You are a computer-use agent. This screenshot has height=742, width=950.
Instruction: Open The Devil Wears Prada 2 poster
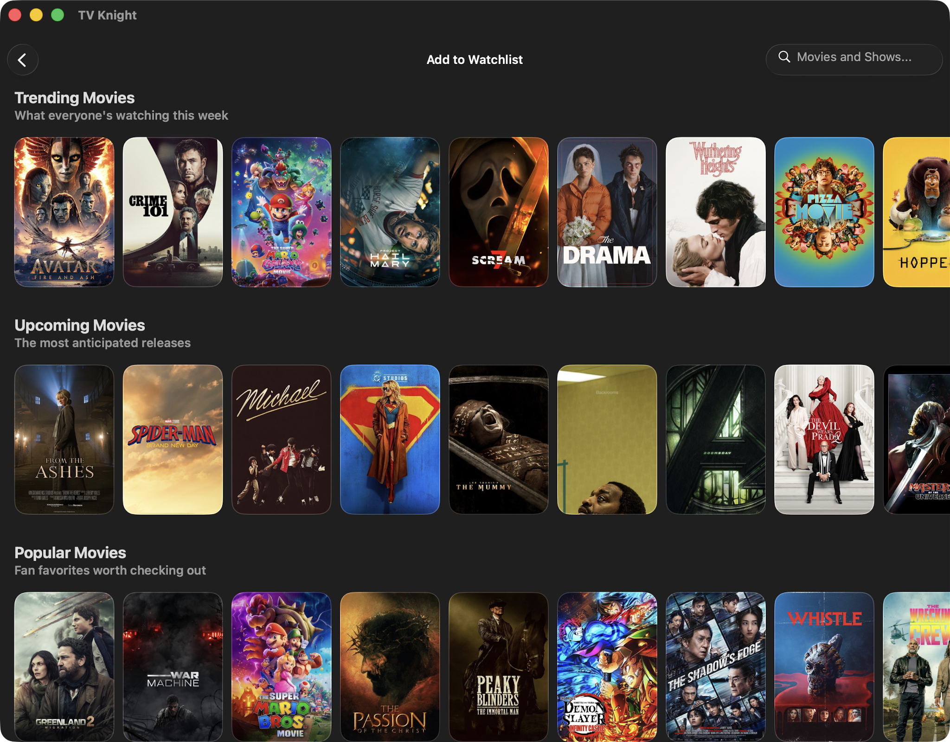tap(824, 439)
